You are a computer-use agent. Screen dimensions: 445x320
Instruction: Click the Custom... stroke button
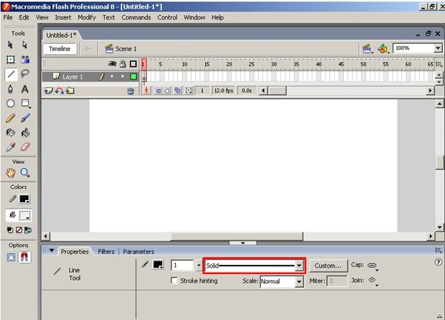[x=328, y=266]
